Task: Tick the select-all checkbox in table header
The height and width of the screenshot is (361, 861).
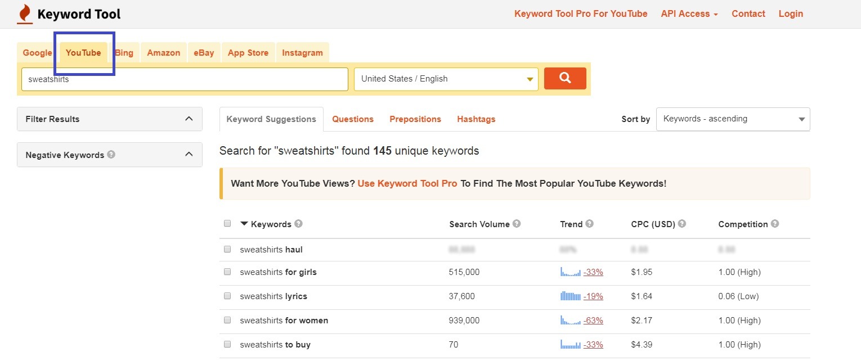Action: (x=227, y=223)
